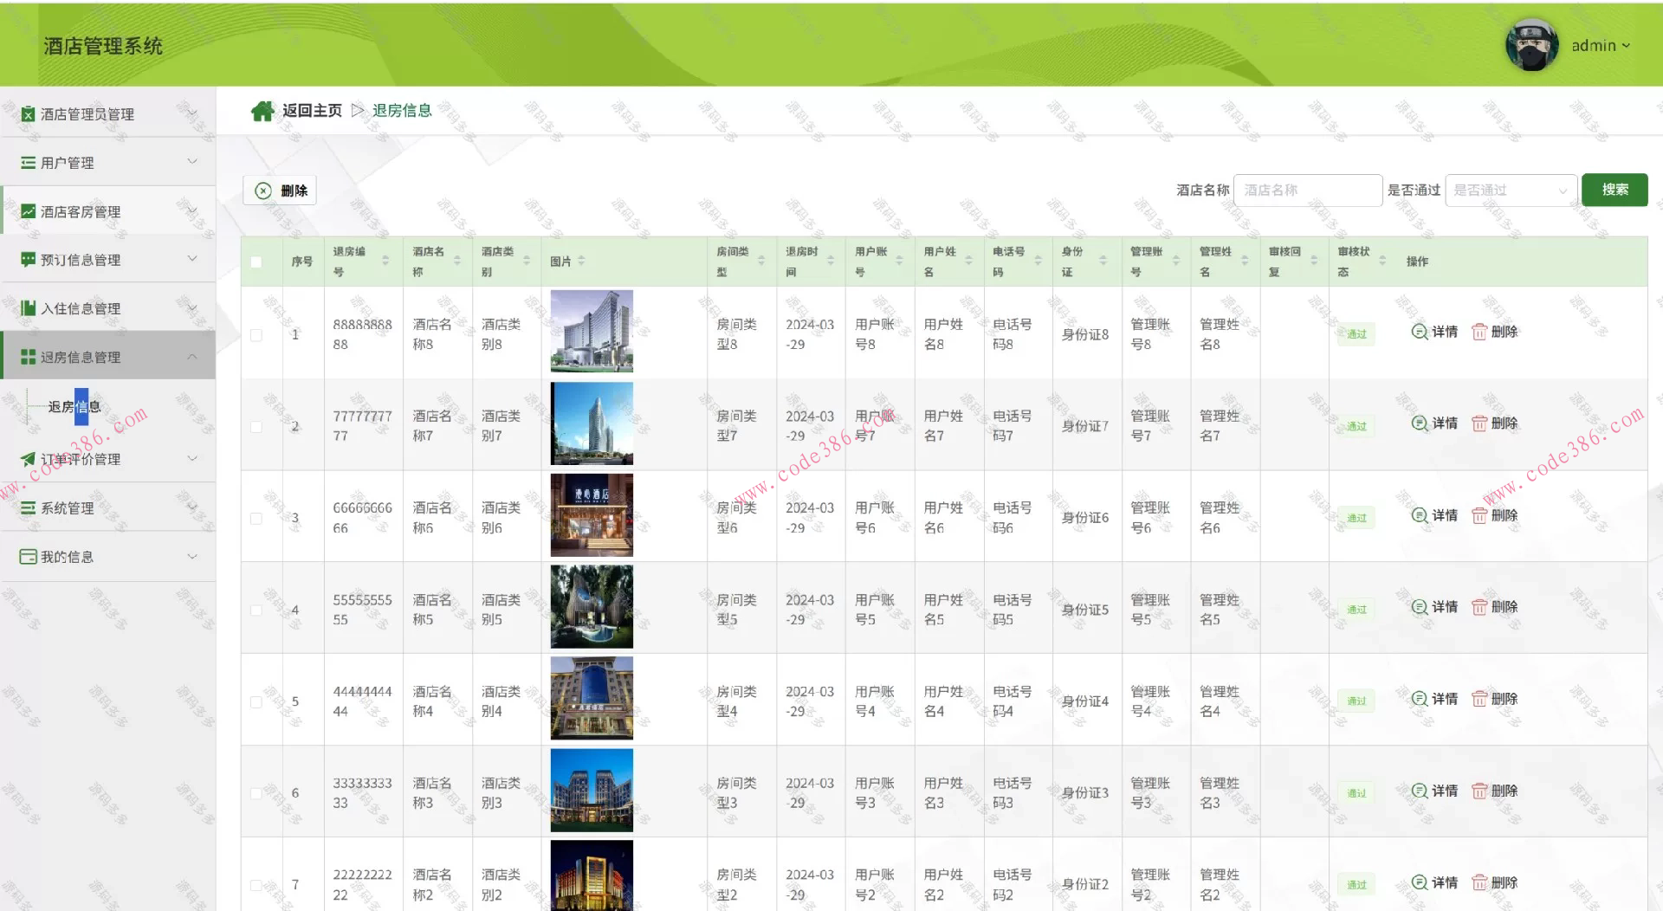The width and height of the screenshot is (1663, 911).
Task: Expand the admin user dropdown menu
Action: 1601,46
